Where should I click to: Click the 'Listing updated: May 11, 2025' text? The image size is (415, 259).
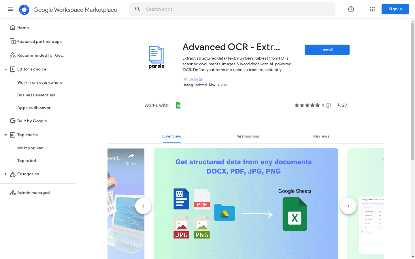tap(205, 85)
